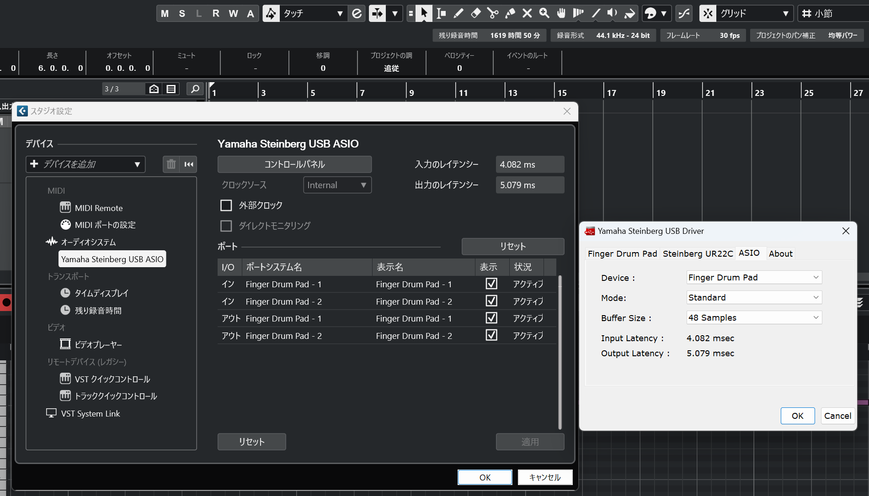The width and height of the screenshot is (869, 496).
Task: Click the trash icon to remove device
Action: point(171,164)
